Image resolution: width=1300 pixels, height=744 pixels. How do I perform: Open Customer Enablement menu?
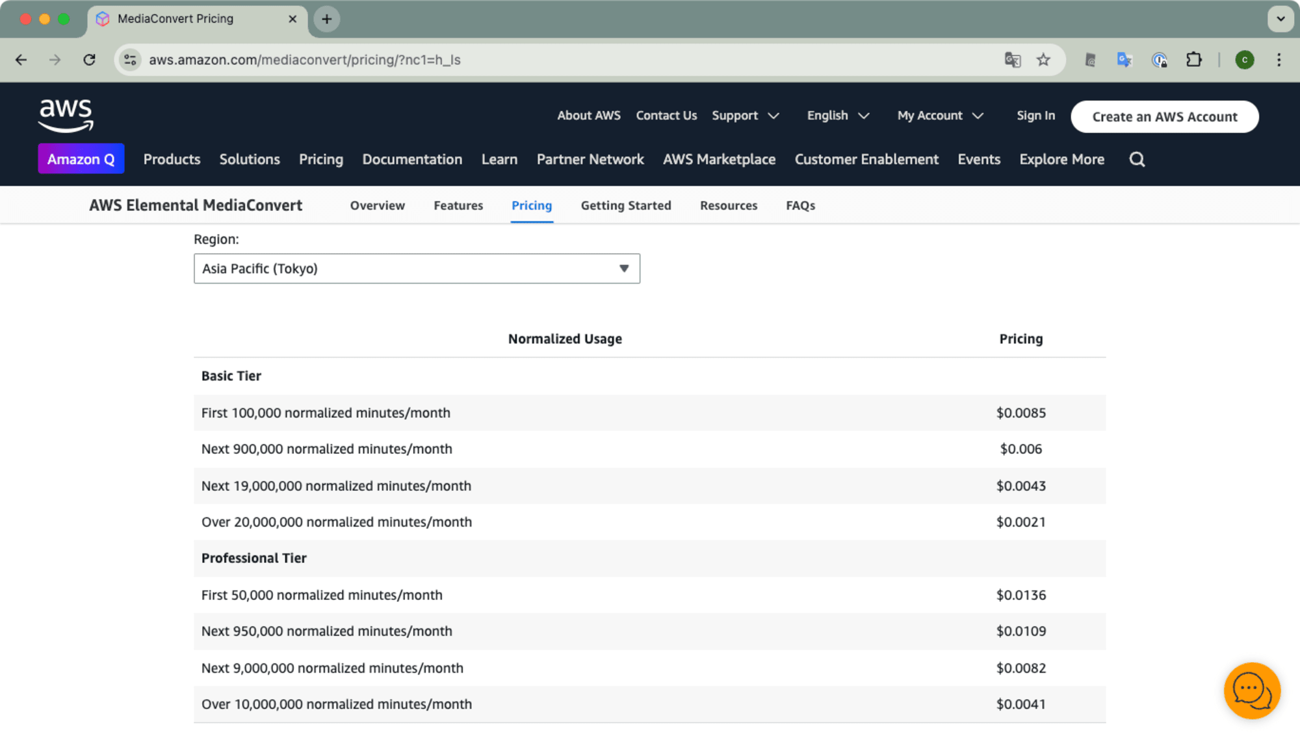(x=866, y=160)
